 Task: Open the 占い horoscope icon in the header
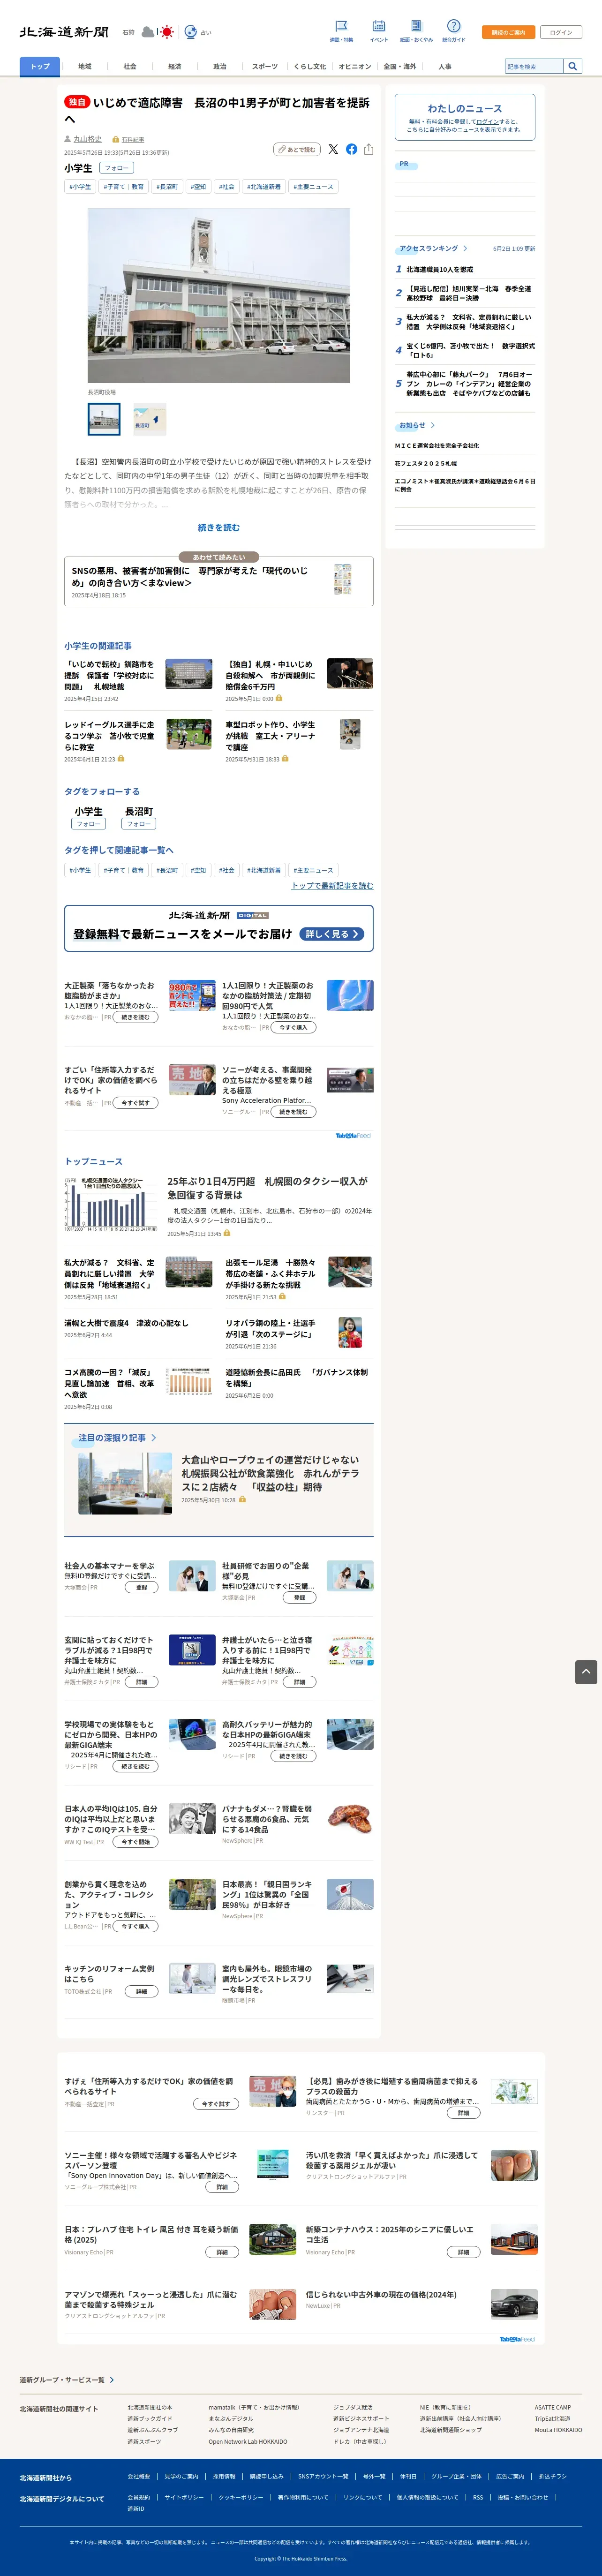tap(191, 32)
